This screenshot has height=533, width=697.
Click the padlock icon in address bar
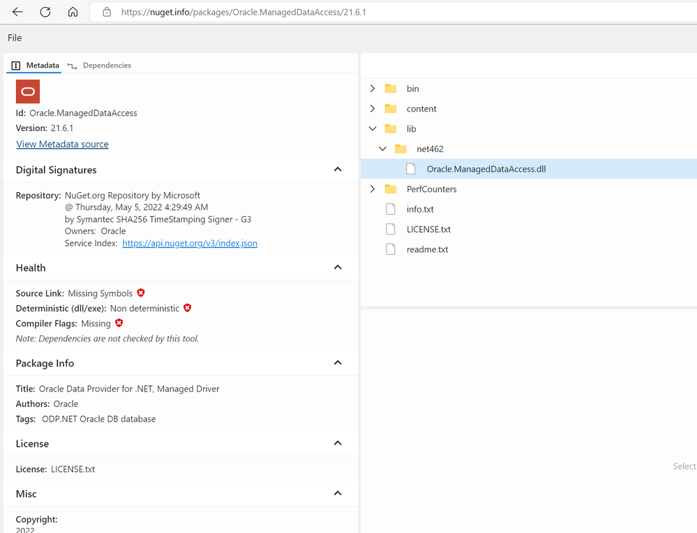point(107,12)
